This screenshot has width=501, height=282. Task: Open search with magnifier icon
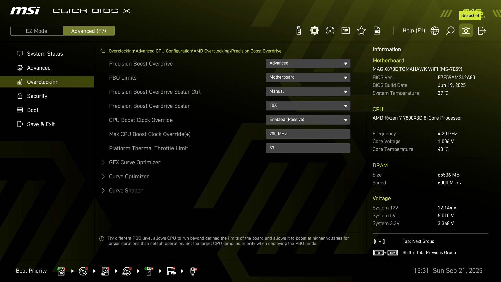coord(450,31)
